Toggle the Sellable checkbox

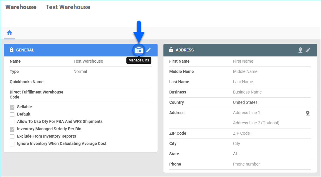point(12,107)
